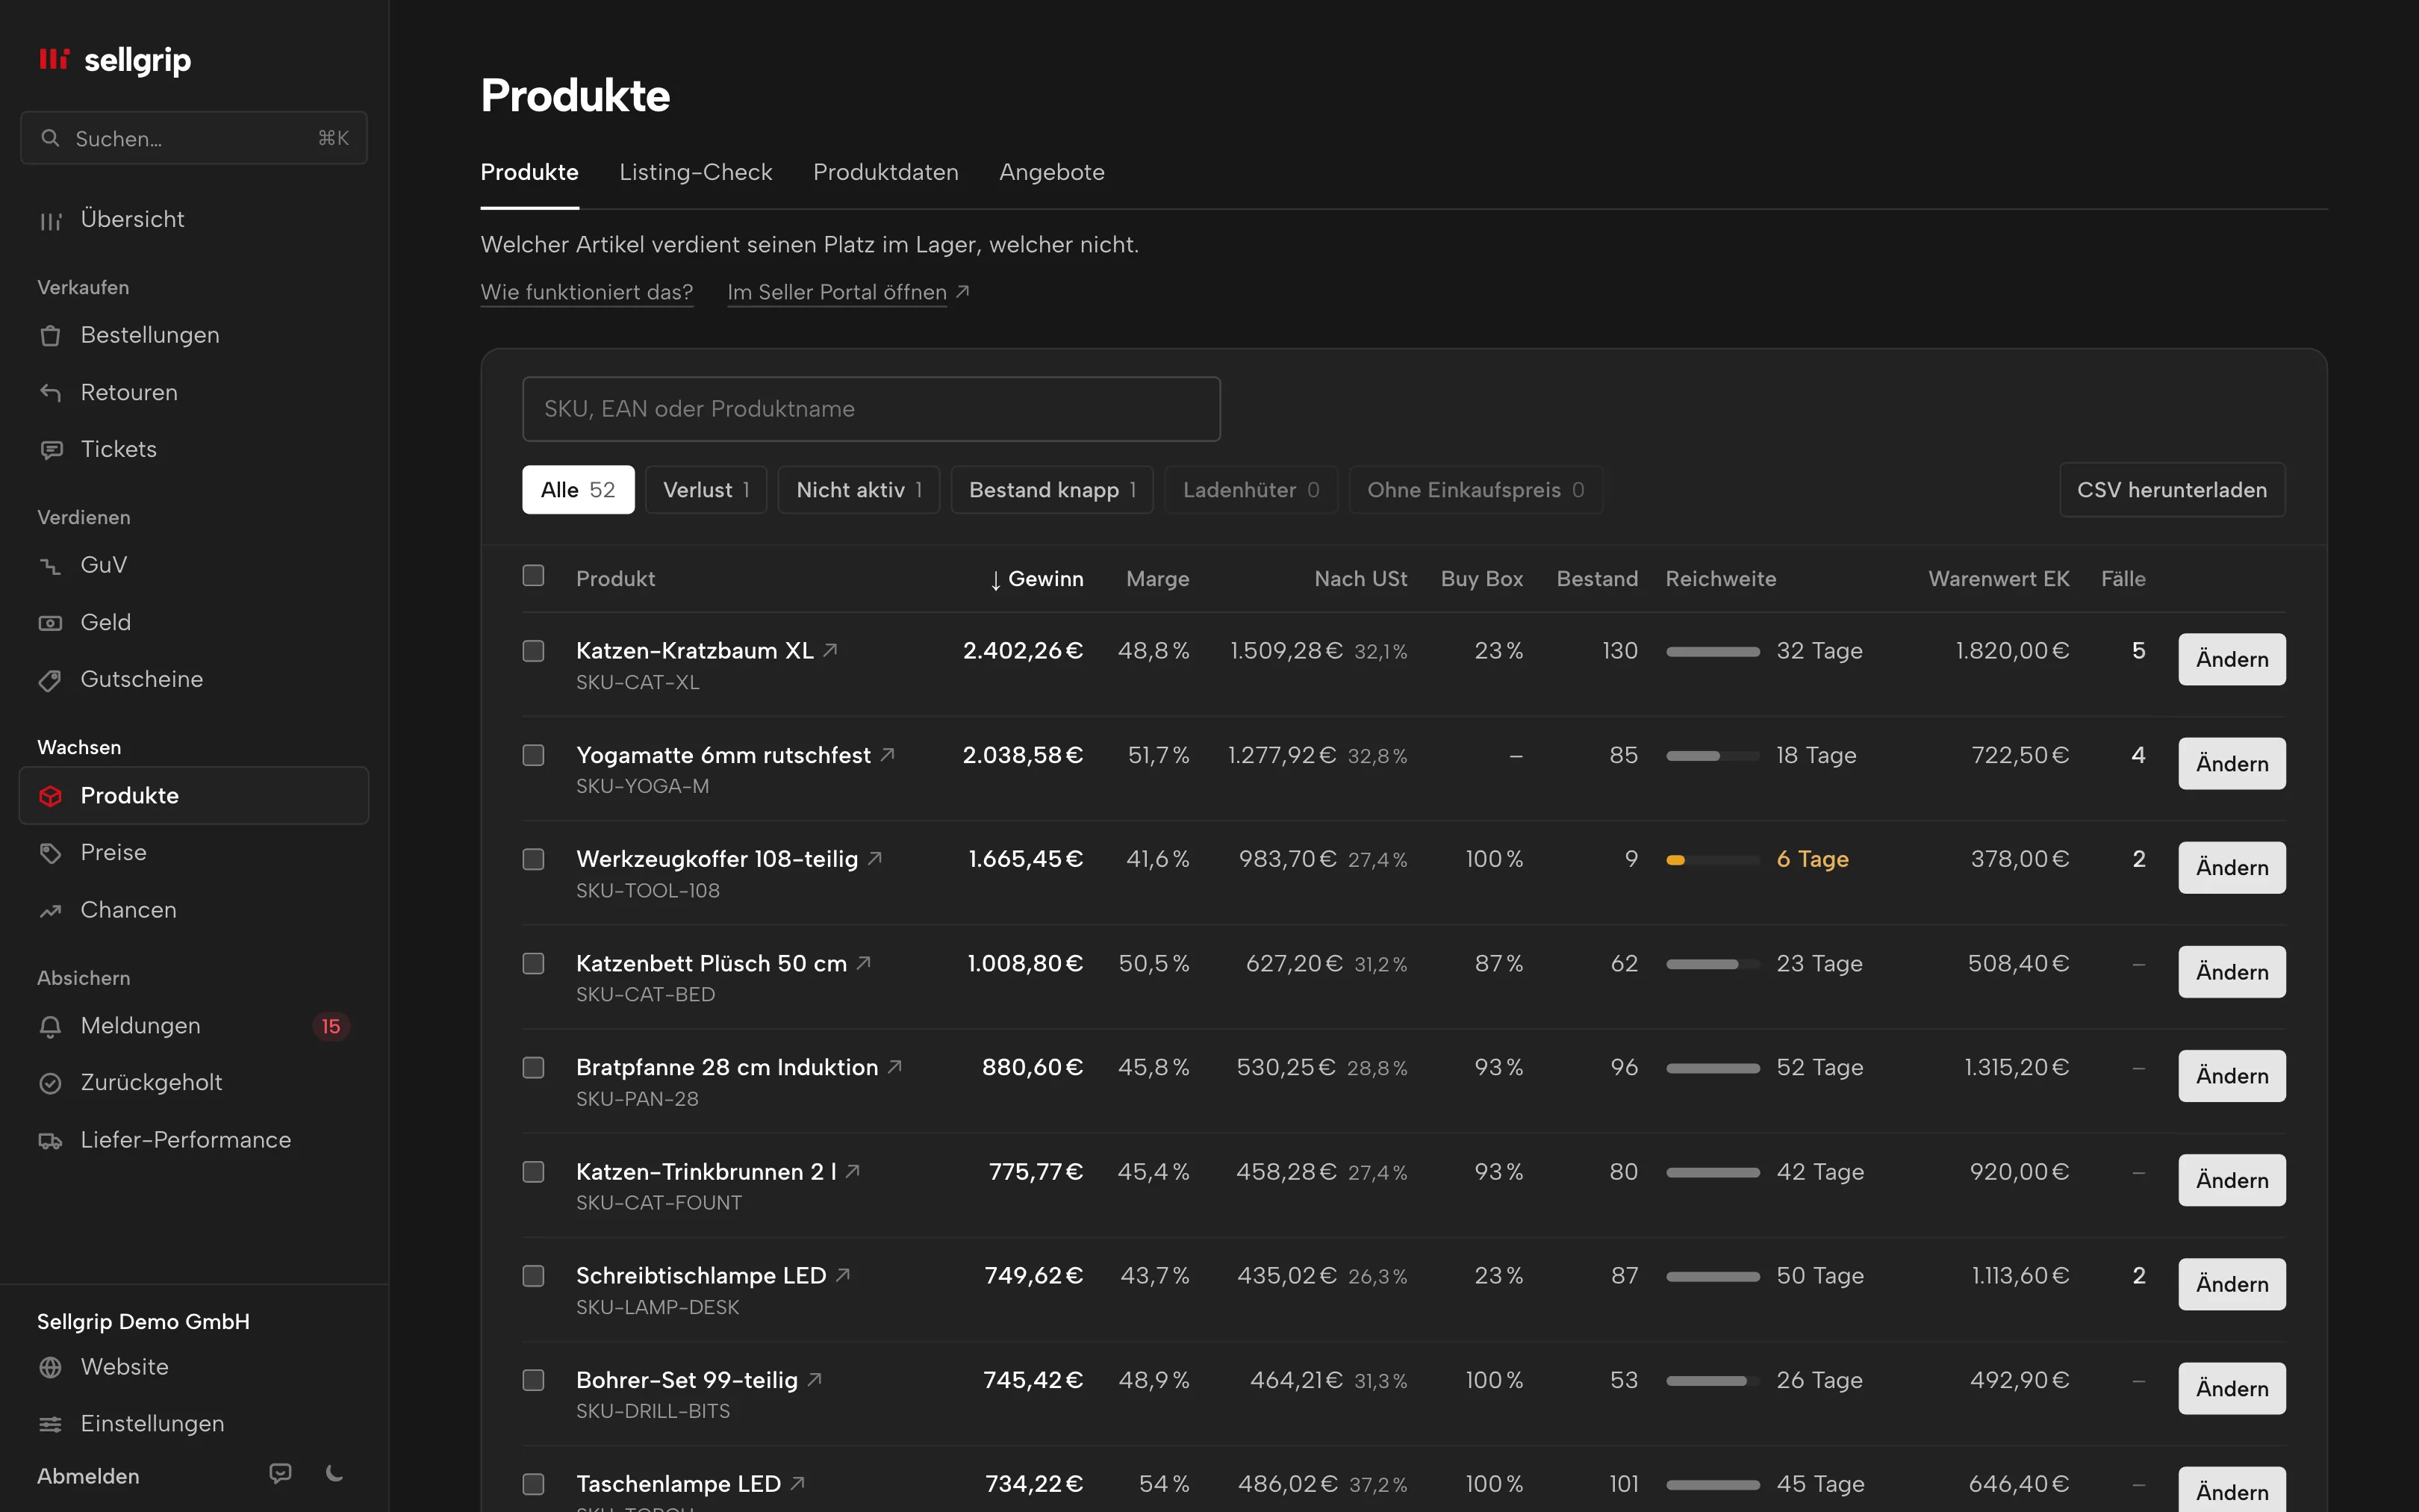Click CSV herunterladen button
Screen dimensions: 2419x1512
[2172, 490]
